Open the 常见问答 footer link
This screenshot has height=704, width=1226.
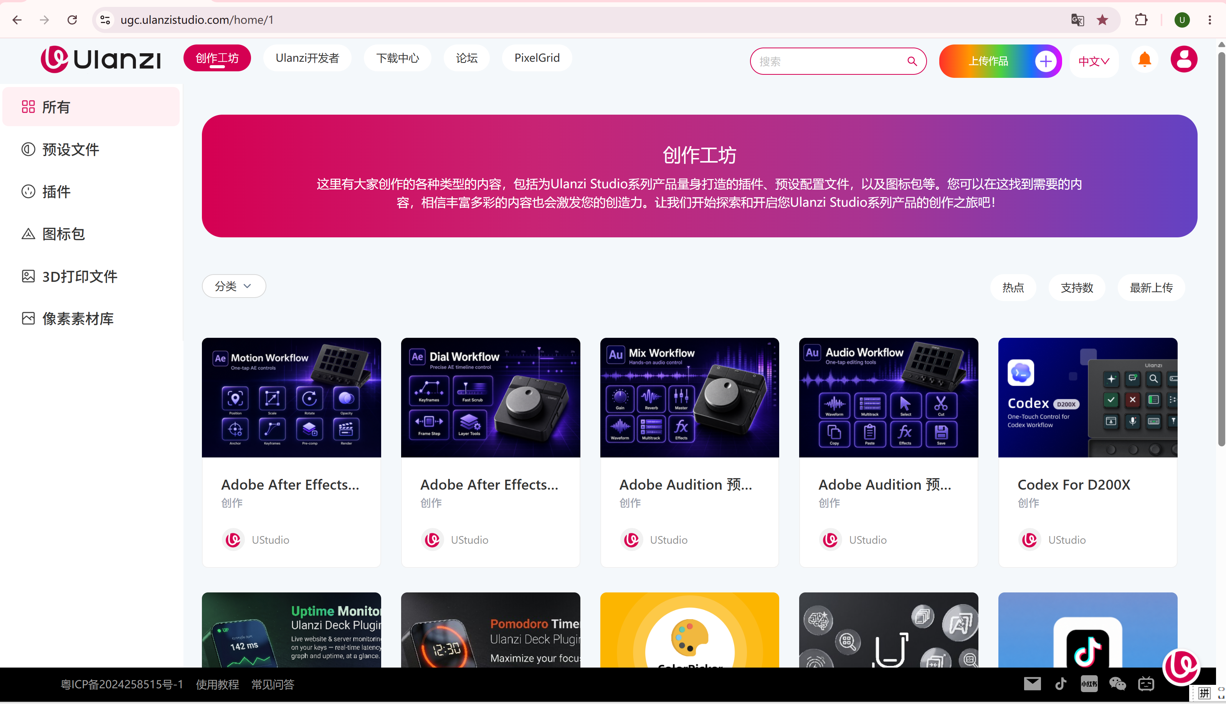pyautogui.click(x=273, y=684)
